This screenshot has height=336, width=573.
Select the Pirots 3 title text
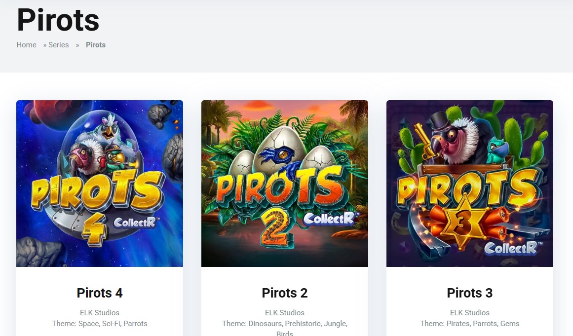click(470, 293)
